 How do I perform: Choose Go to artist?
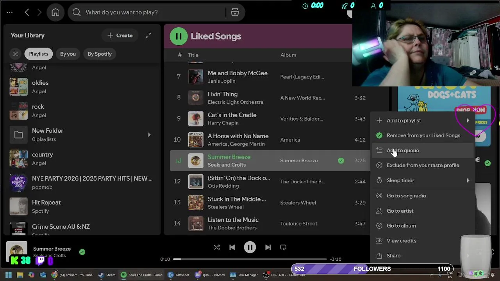[x=423, y=211]
